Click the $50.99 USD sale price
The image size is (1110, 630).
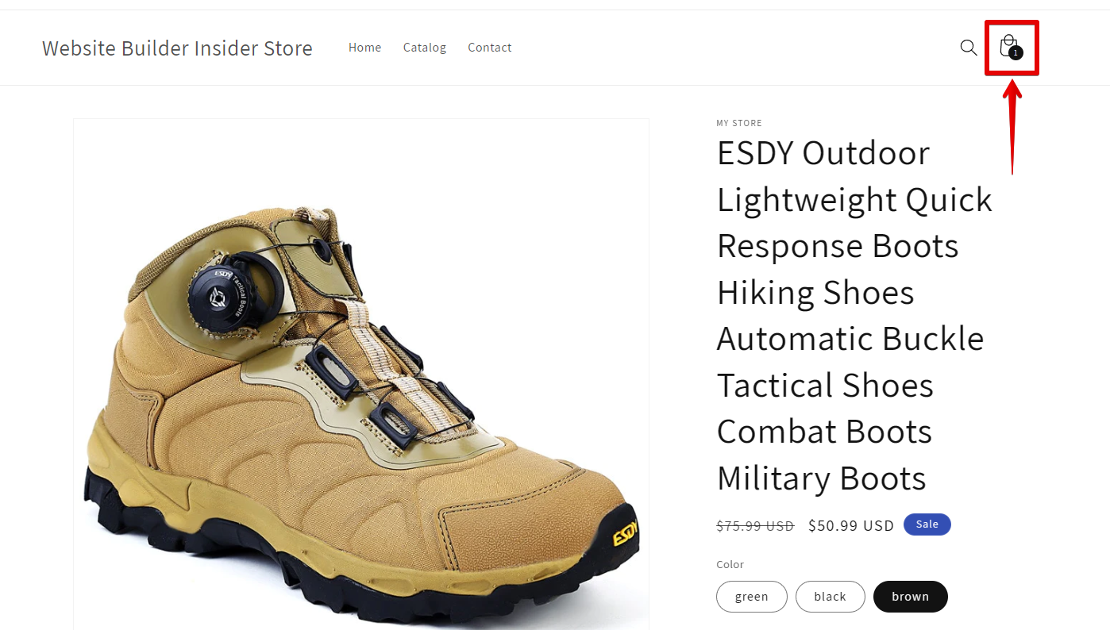(x=851, y=525)
